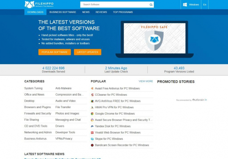This screenshot has height=159, width=228.
Task: Open the Business Software menu
Action: 63,12
